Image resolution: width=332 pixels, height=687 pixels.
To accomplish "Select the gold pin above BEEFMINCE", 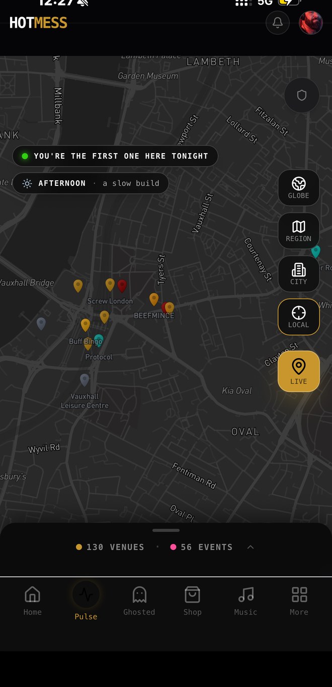I will click(x=170, y=308).
